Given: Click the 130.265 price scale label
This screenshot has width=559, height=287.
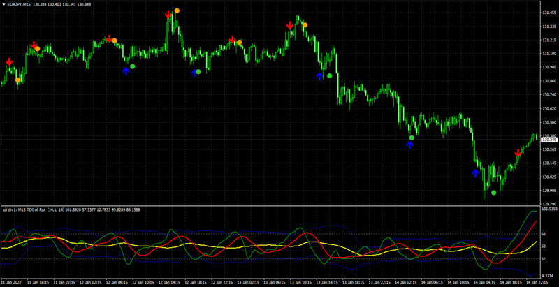Looking at the screenshot, I should point(549,150).
